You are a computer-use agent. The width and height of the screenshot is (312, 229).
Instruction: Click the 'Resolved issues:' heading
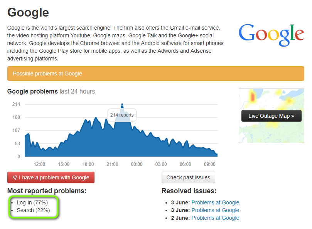point(189,191)
